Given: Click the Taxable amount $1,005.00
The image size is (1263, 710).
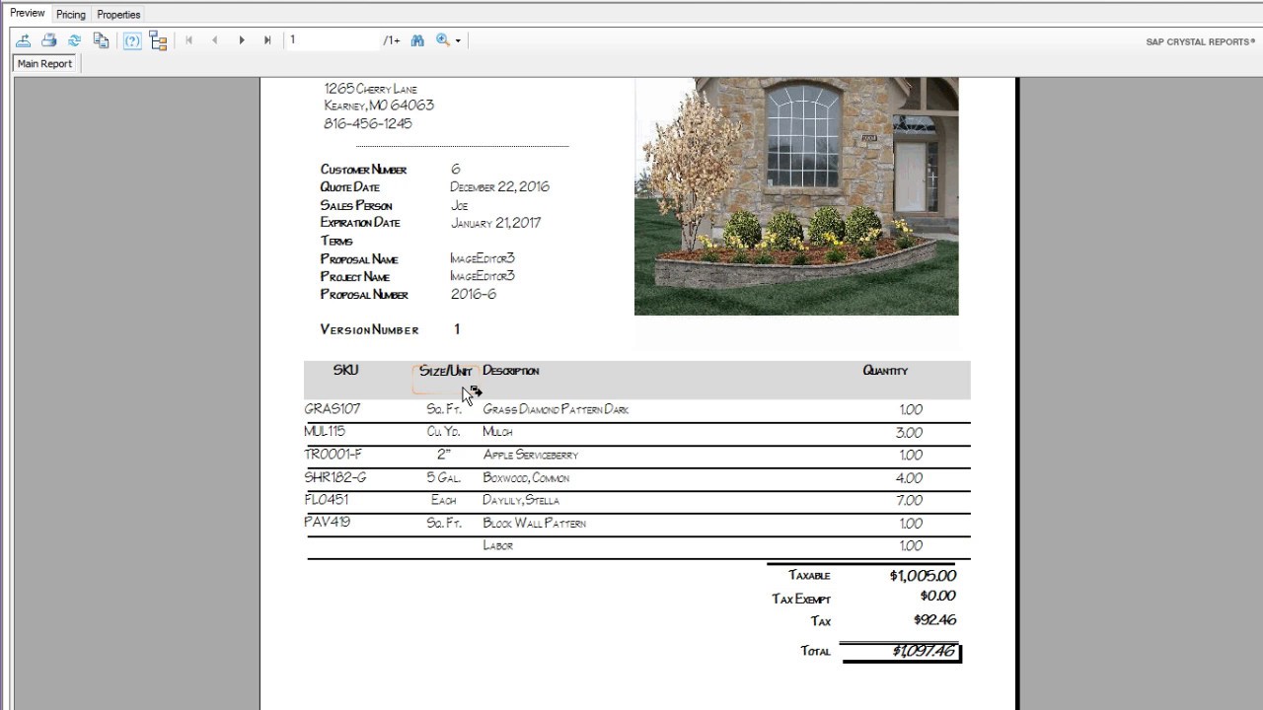Looking at the screenshot, I should click(x=923, y=576).
